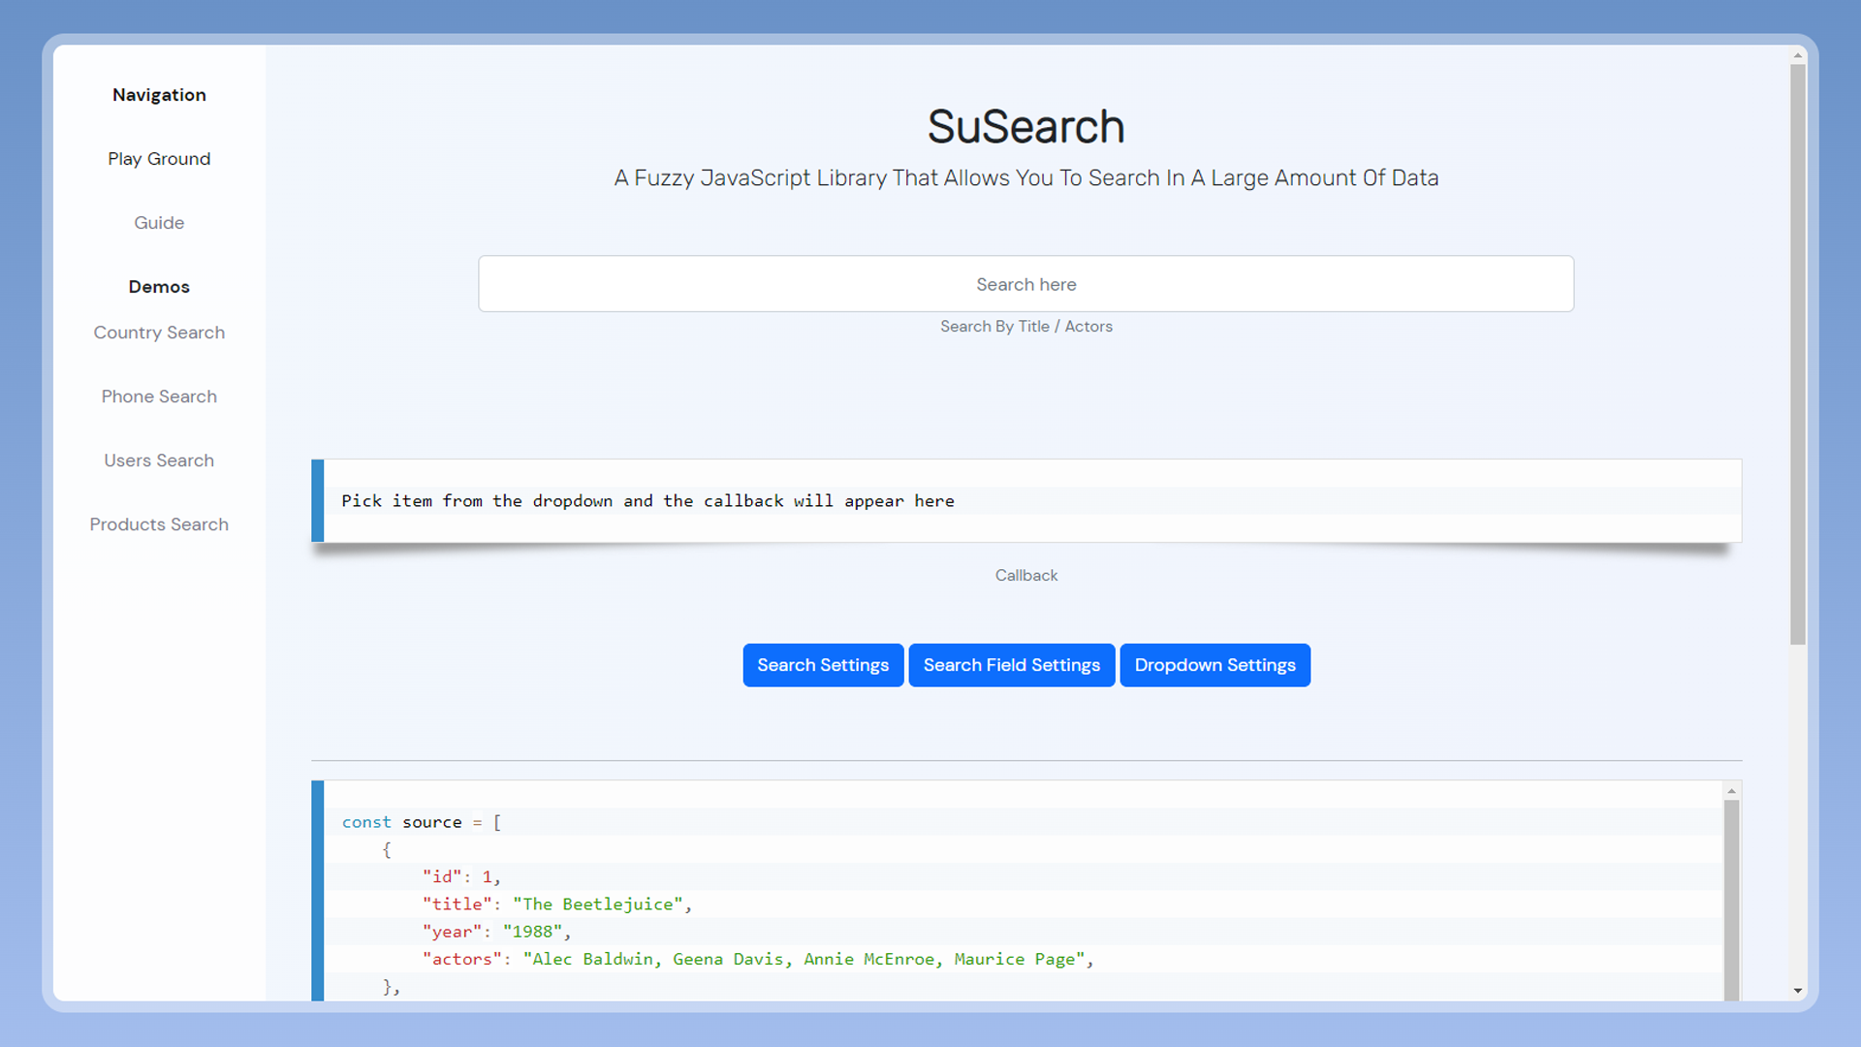Open the Country Search demo
Image resolution: width=1861 pixels, height=1047 pixels.
[159, 333]
